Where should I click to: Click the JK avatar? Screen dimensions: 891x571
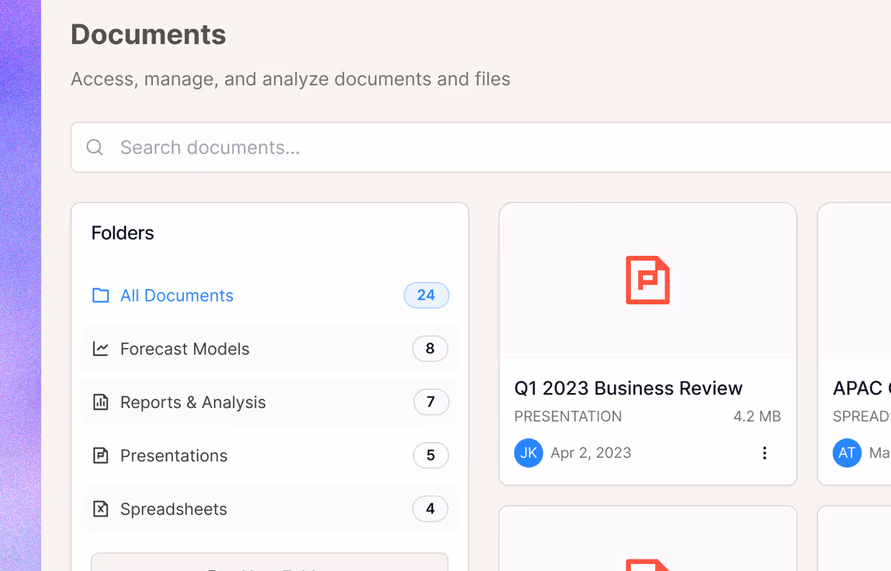pyautogui.click(x=528, y=453)
